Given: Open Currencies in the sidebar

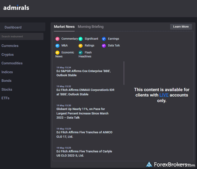Looking at the screenshot, I should click(x=10, y=46).
